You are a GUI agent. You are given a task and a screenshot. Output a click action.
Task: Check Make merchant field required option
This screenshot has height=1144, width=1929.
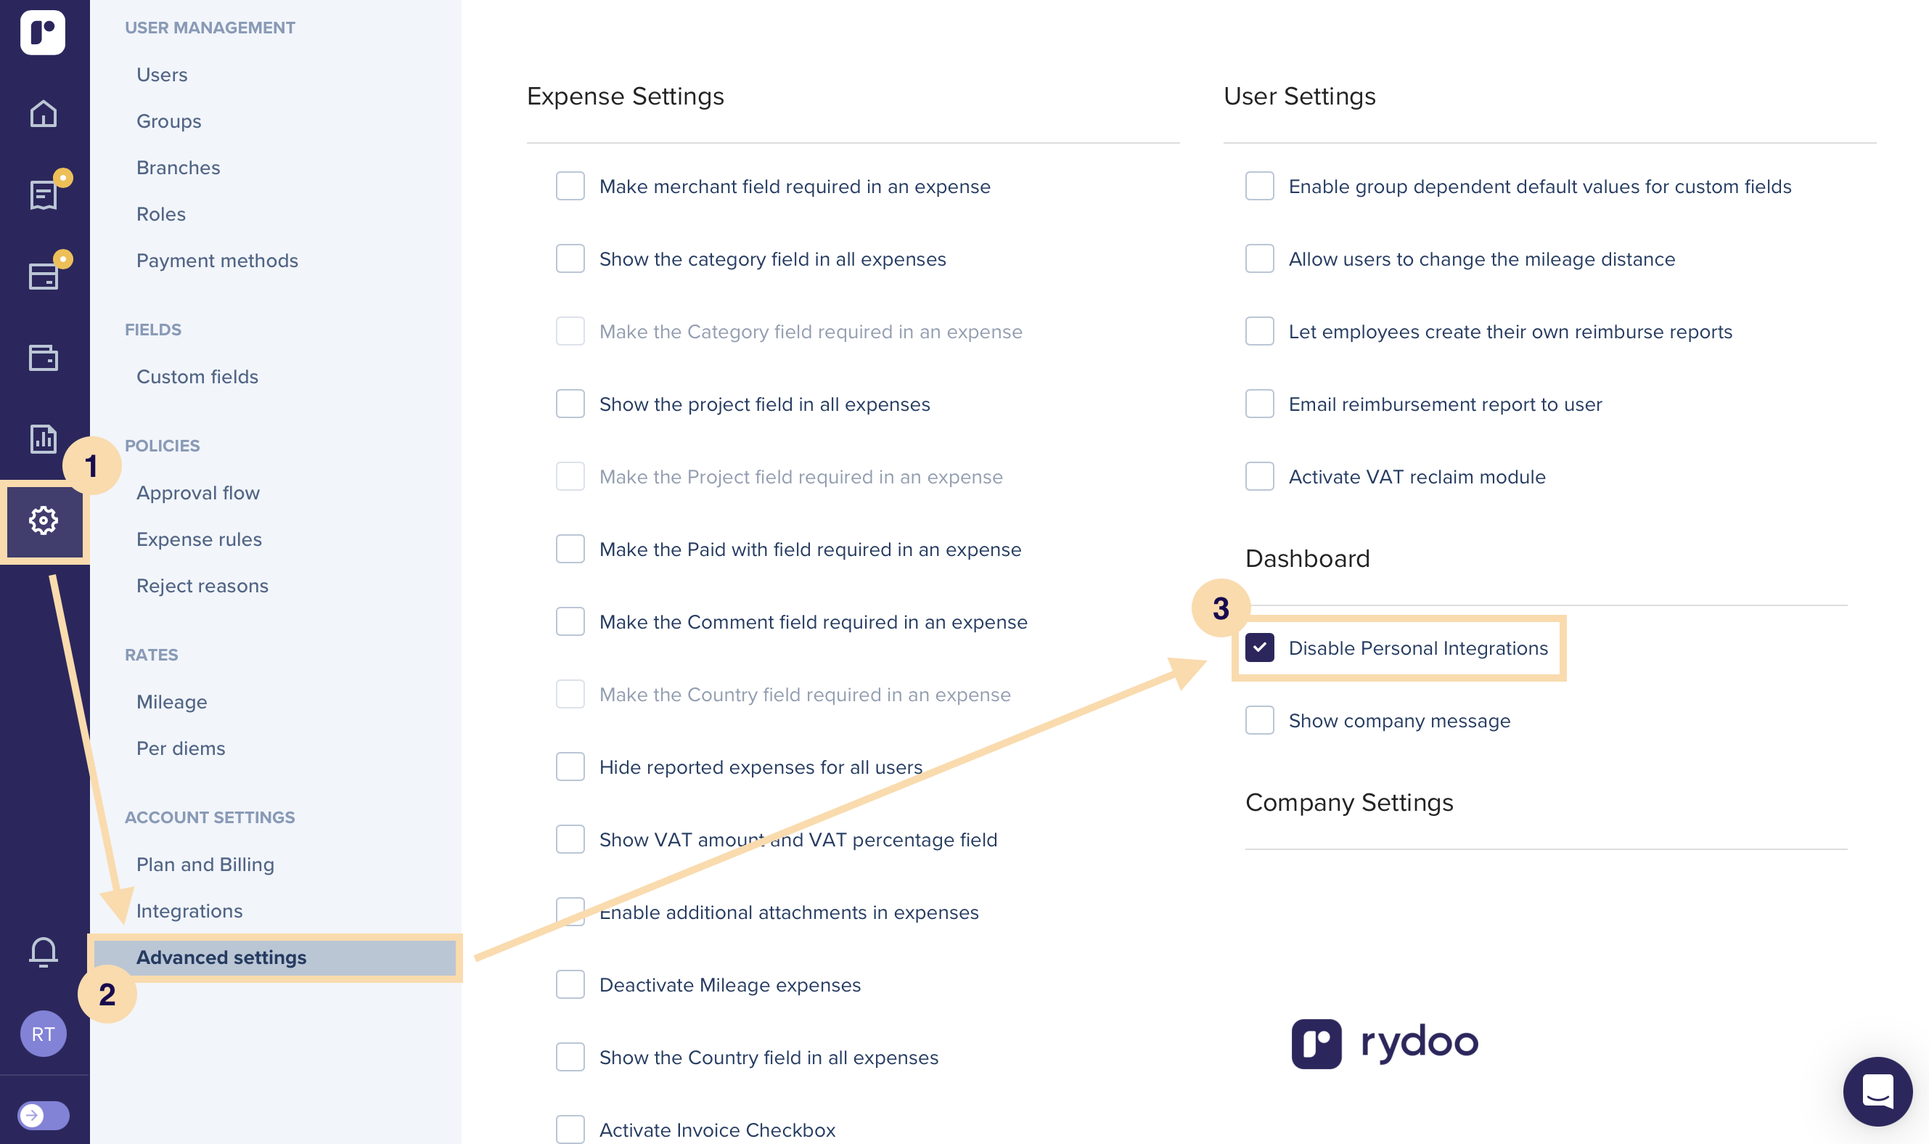(x=570, y=187)
